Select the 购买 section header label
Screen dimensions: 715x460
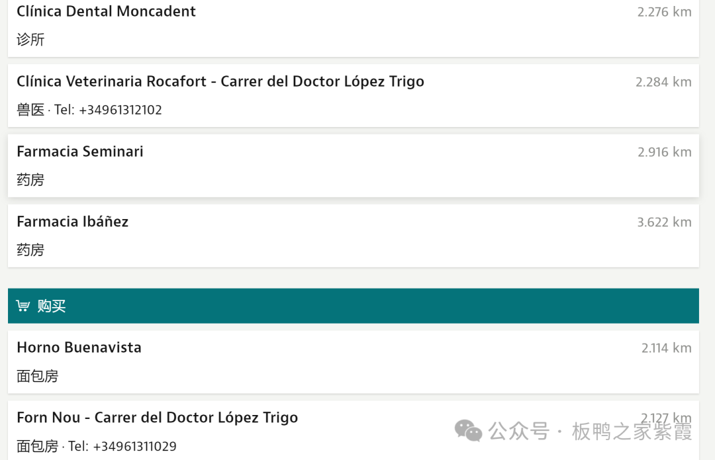pyautogui.click(x=52, y=306)
